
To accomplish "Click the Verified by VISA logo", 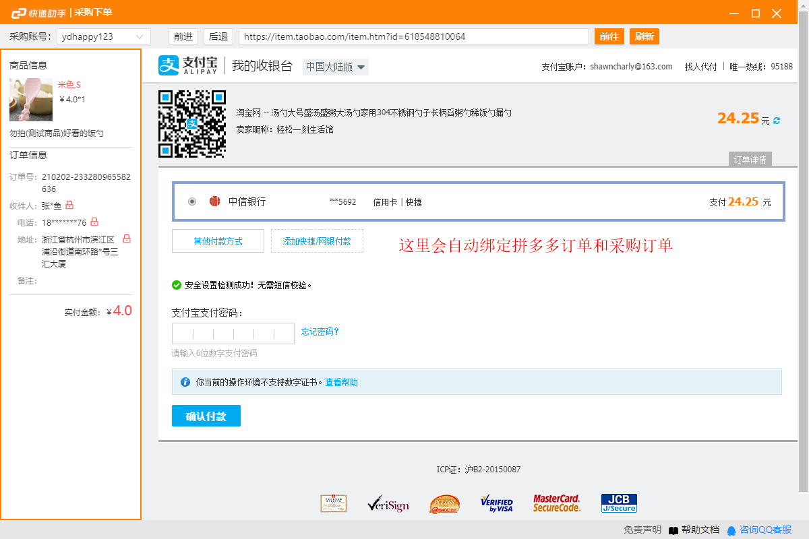I will click(x=496, y=503).
